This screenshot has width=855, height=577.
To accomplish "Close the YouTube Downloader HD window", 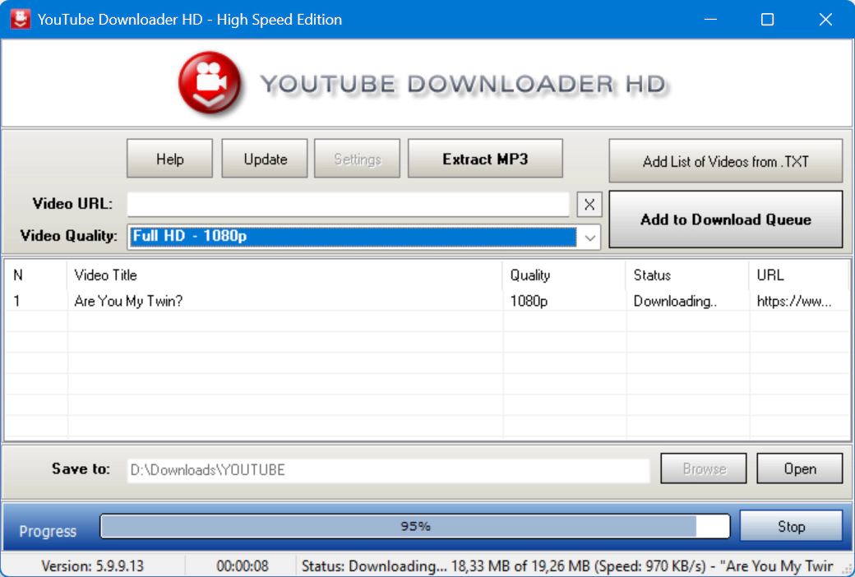I will [825, 19].
